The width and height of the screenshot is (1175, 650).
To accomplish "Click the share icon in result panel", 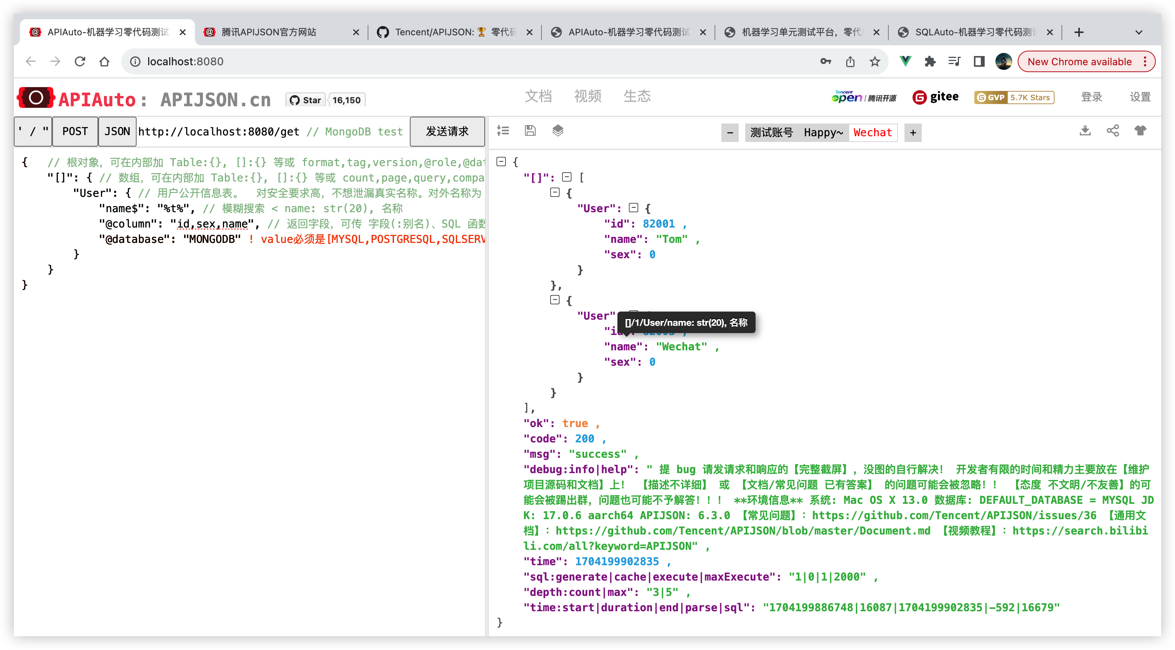I will pos(1112,131).
